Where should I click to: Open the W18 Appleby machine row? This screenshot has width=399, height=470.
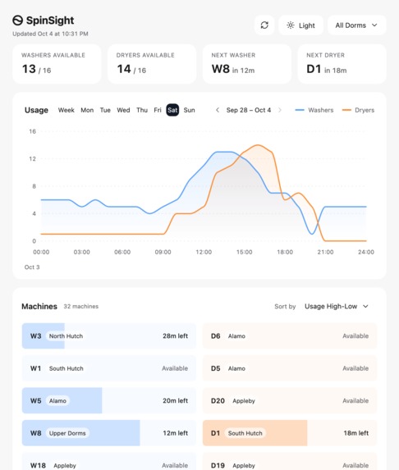109,462
